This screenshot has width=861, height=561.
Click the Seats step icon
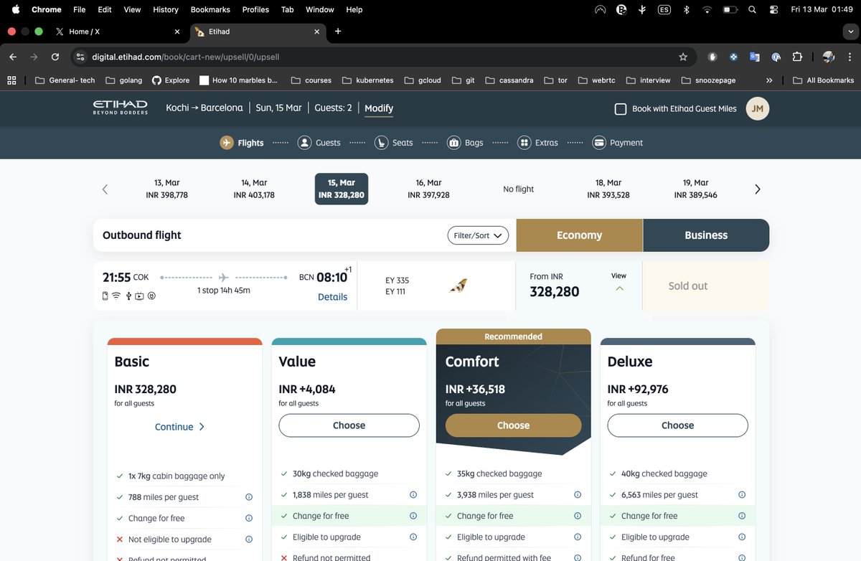(382, 143)
